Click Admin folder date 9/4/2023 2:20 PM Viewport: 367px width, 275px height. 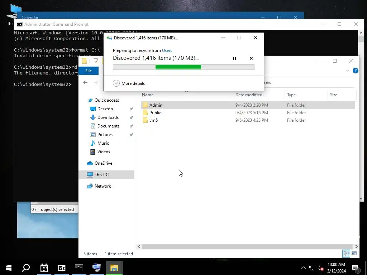click(x=252, y=105)
